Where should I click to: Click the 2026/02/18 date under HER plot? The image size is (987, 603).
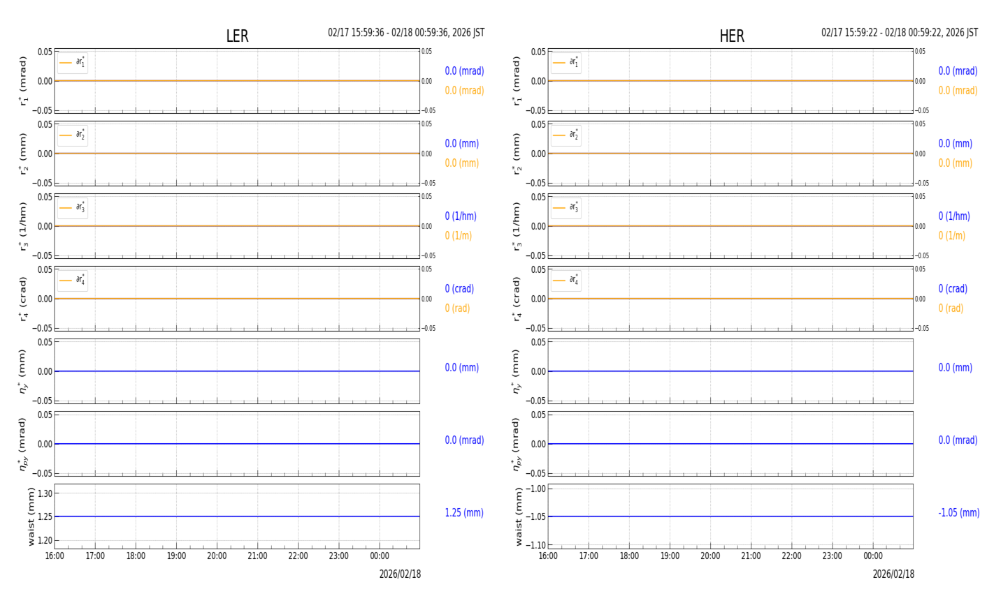[x=893, y=574]
